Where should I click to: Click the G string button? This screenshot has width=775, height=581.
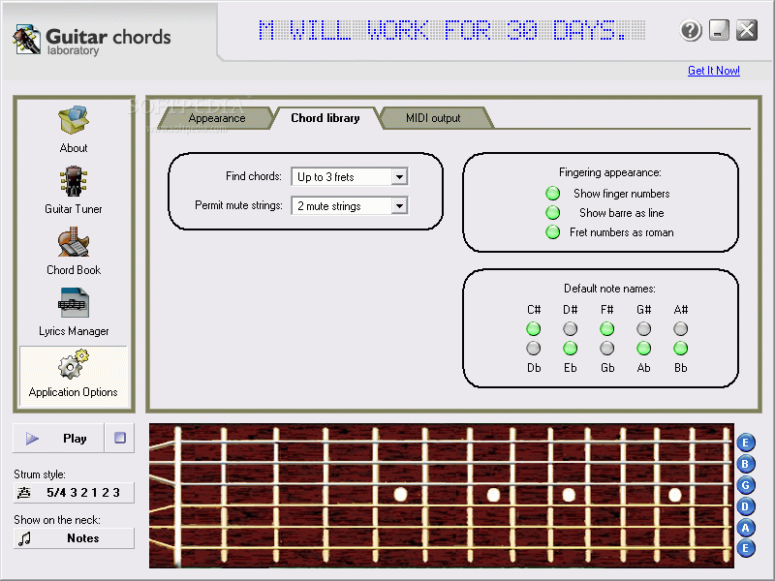point(746,485)
